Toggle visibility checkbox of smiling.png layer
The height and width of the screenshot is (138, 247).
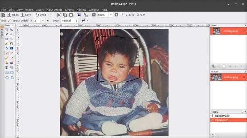pos(244,31)
